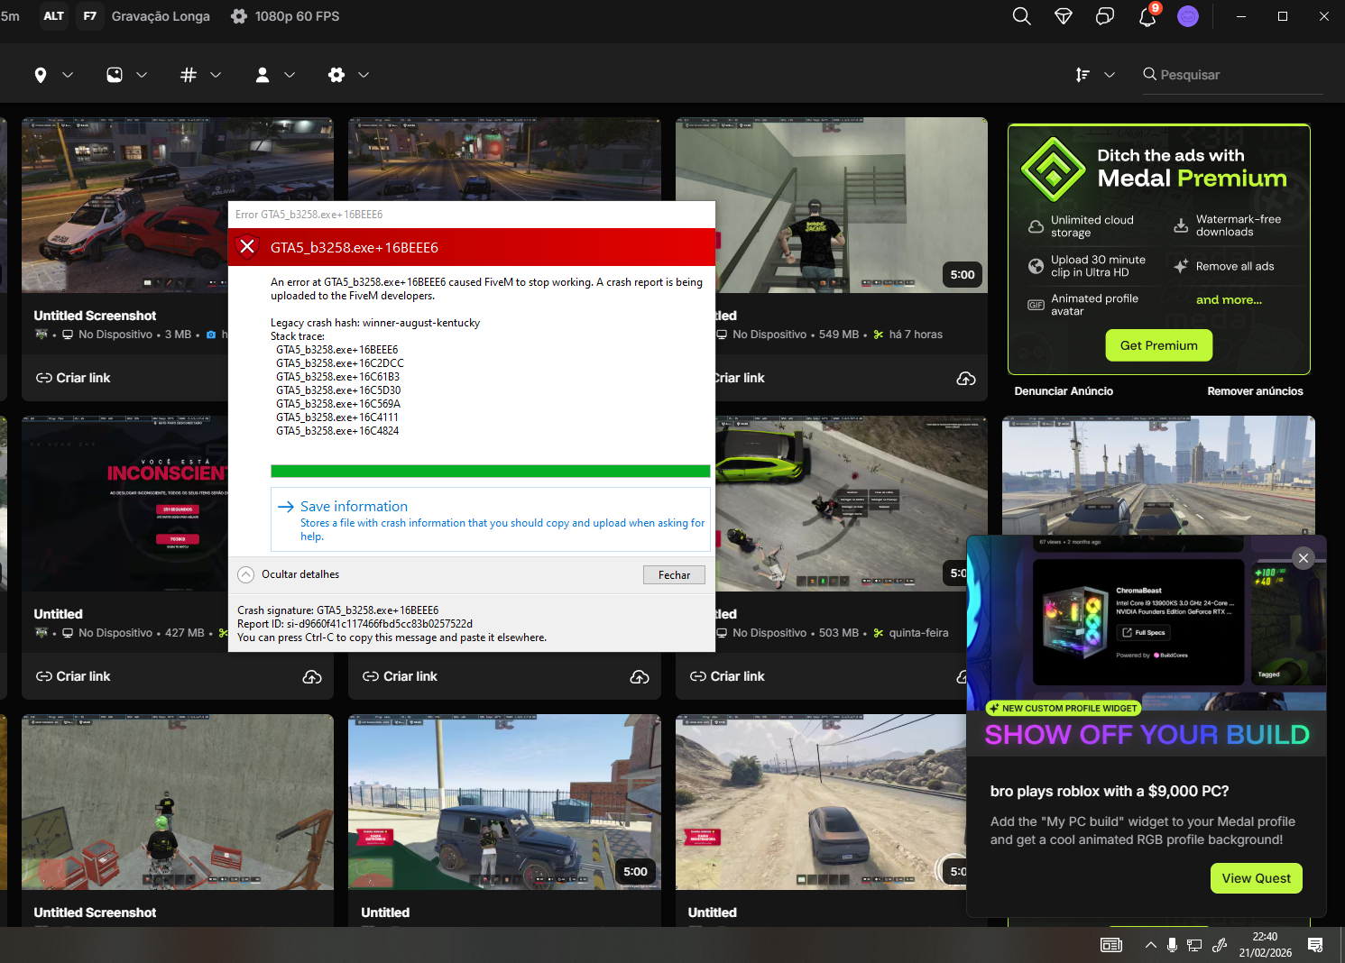Open the hashtag tag filter

tap(189, 75)
